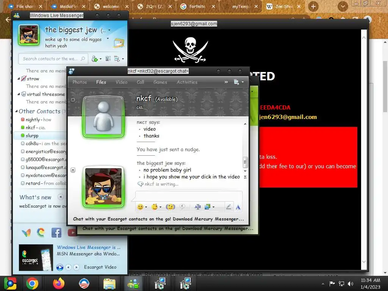Open the Video tab in chat window
The width and height of the screenshot is (388, 291).
pyautogui.click(x=122, y=82)
